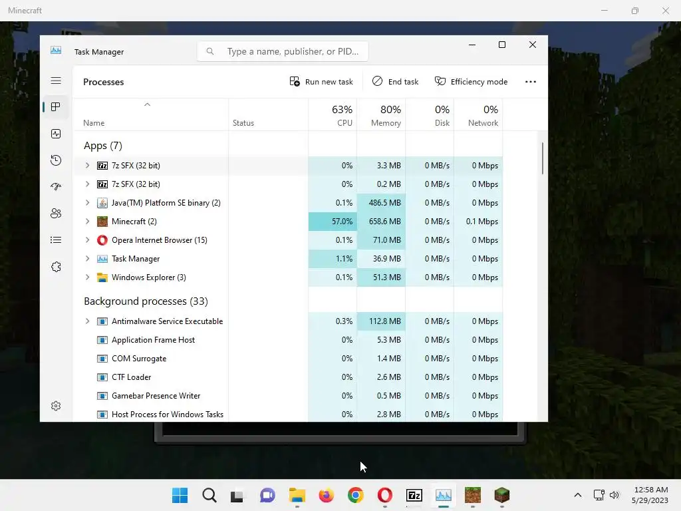
Task: Open Google Chrome from taskbar
Action: [x=355, y=495]
